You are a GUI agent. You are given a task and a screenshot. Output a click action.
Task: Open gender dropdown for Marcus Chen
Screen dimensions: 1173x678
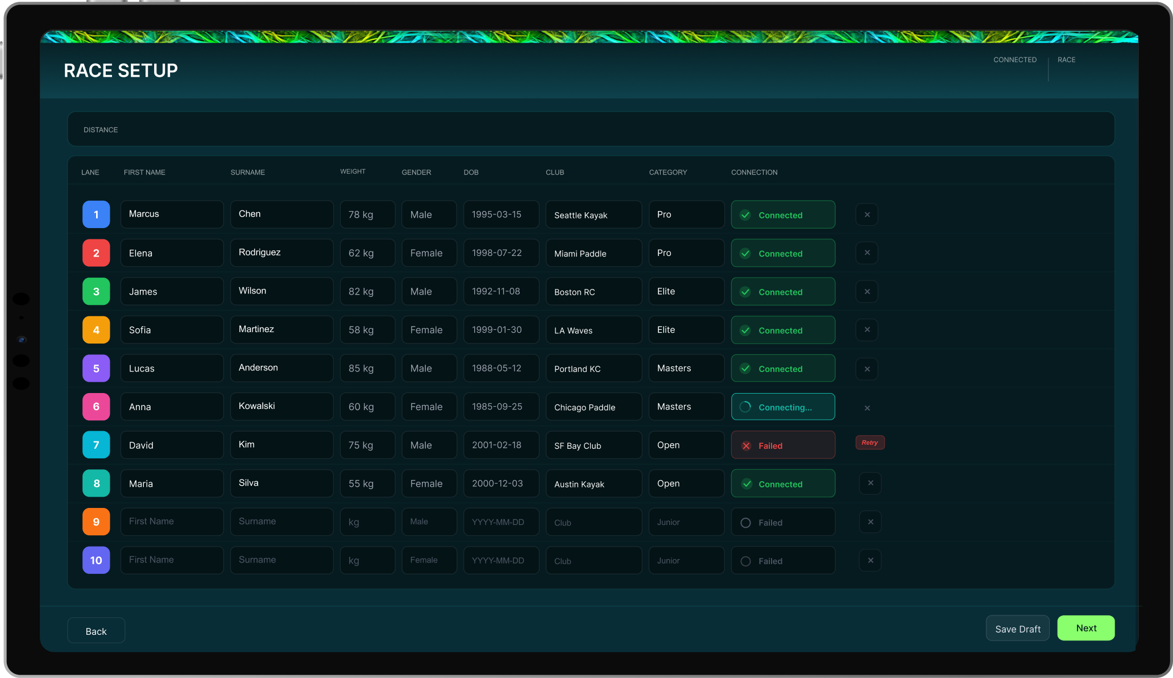(429, 214)
